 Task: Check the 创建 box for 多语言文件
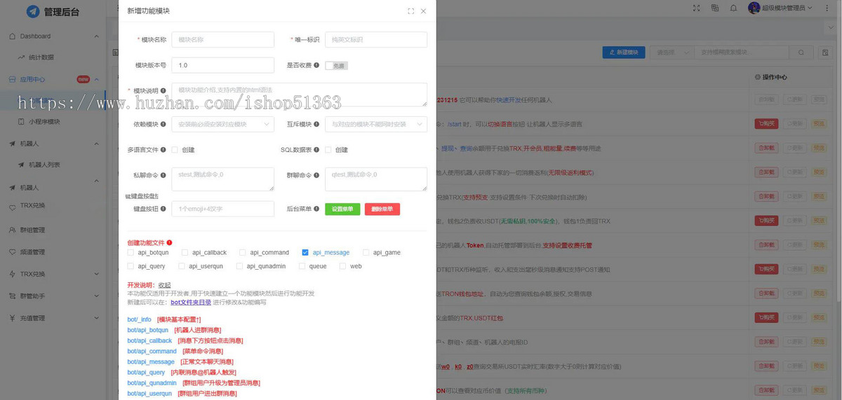click(175, 150)
